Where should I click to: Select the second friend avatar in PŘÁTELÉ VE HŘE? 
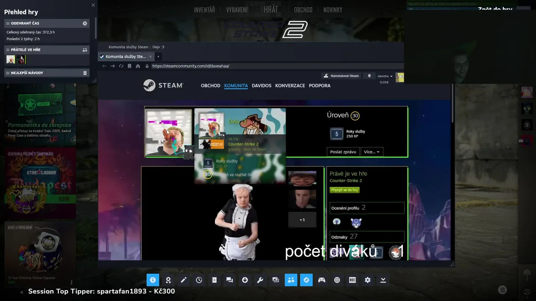[21, 60]
